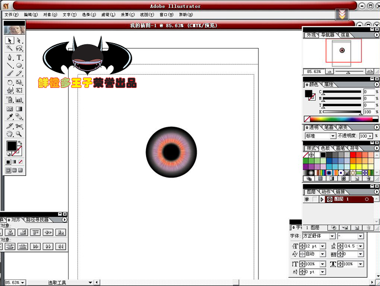This screenshot has width=380, height=286.
Task: Open the Color panel flyout menu arrow
Action: click(376, 84)
